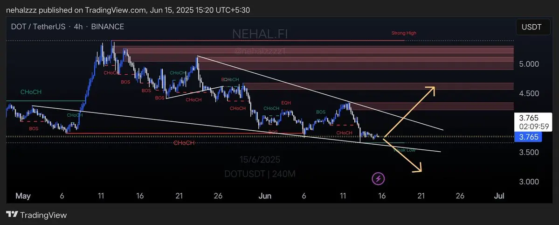Click the blue 3.765 current price tag
This screenshot has width=559, height=225.
pos(529,137)
